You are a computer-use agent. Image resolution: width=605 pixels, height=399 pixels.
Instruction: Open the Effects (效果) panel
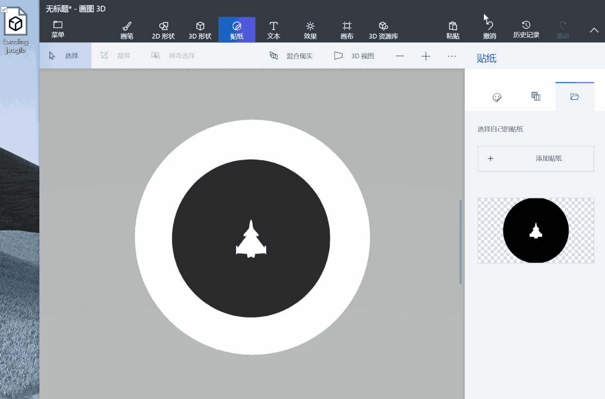pyautogui.click(x=310, y=30)
